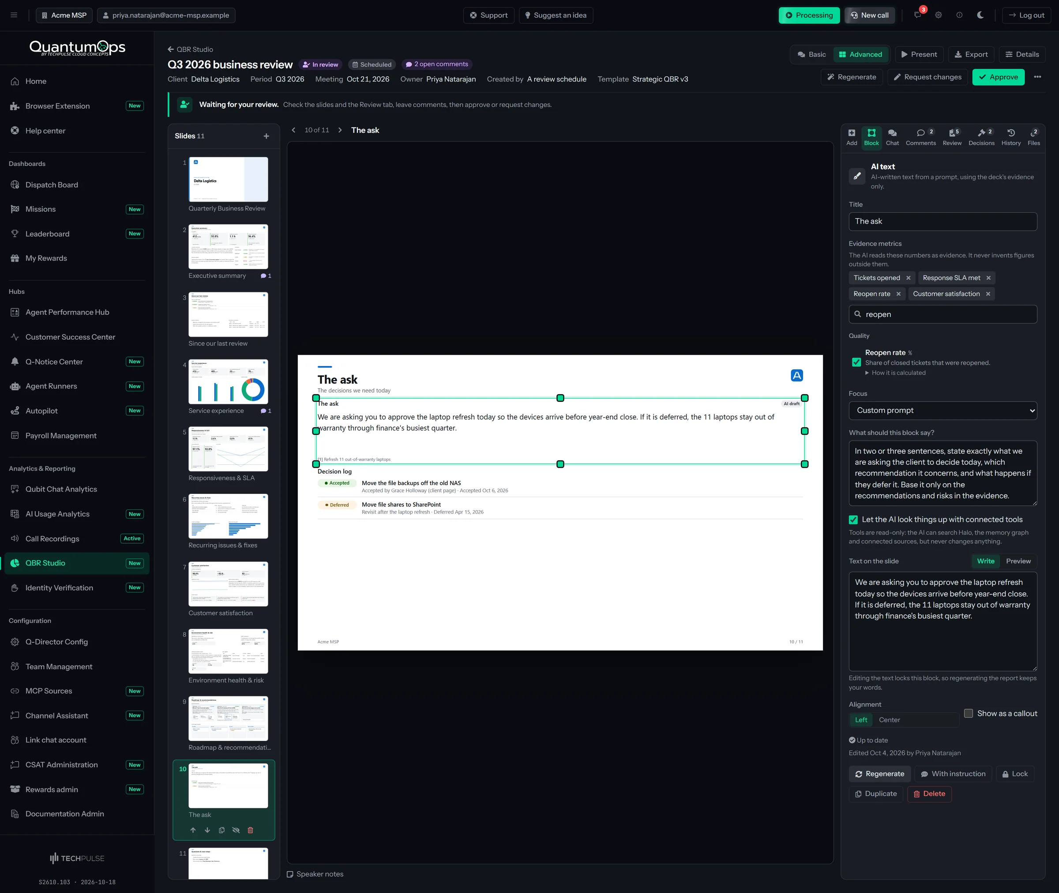
Task: Remove the Reopen rate metric chip
Action: tap(898, 294)
